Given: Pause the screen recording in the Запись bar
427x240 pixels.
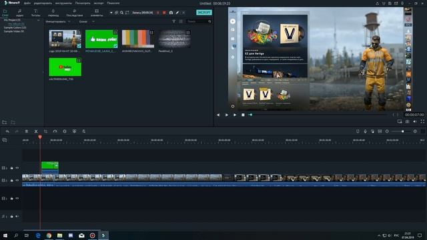Looking at the screenshot, I should click(x=157, y=13).
